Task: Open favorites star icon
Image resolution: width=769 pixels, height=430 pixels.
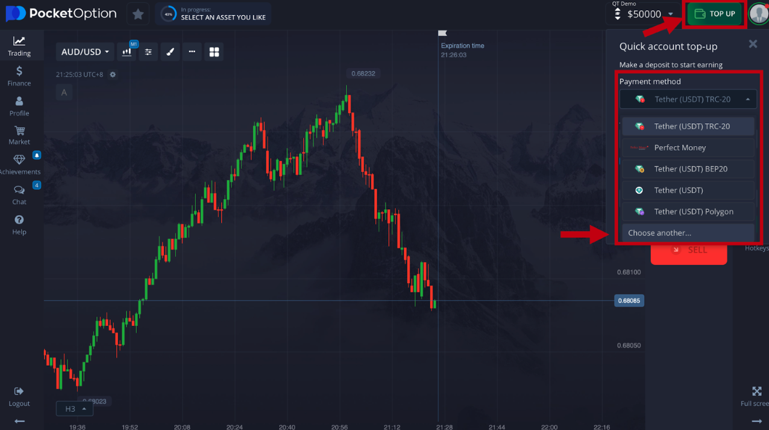Action: pos(138,14)
